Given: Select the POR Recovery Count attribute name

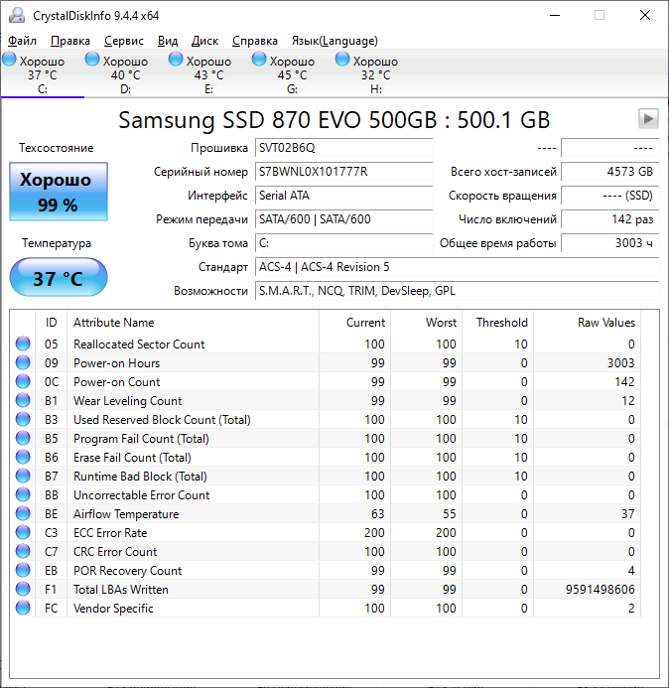Looking at the screenshot, I should (x=127, y=571).
